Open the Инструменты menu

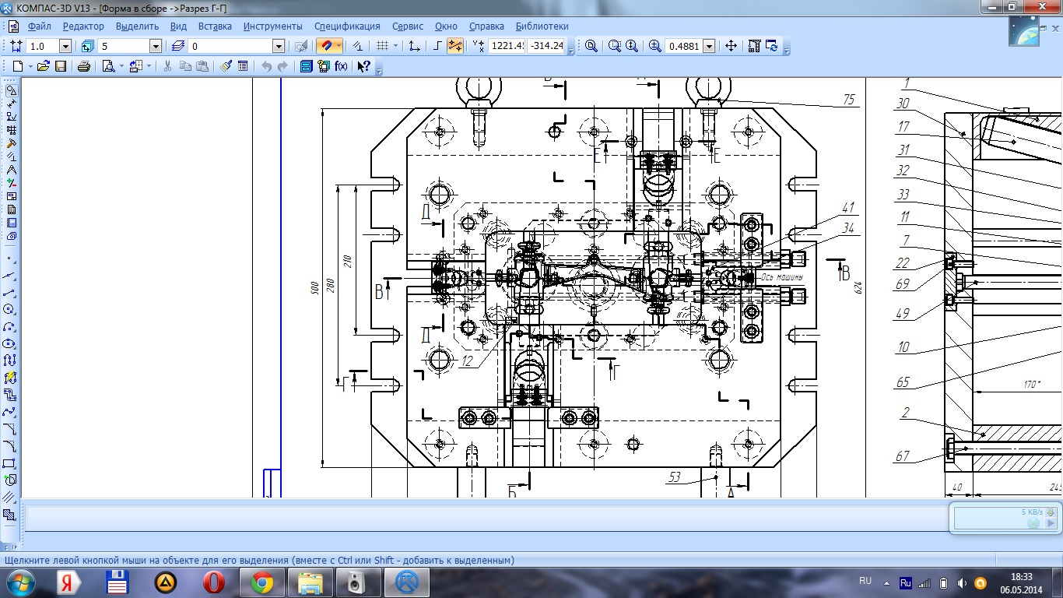[272, 26]
